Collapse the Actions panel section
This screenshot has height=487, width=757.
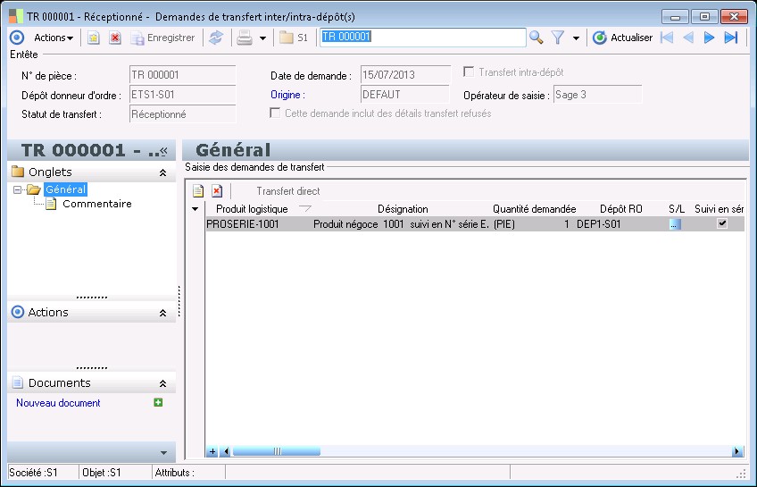163,313
